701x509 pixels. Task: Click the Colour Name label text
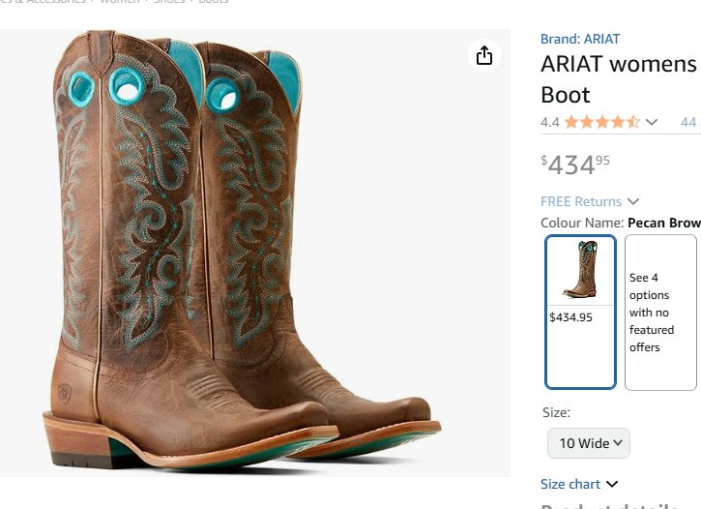[582, 223]
